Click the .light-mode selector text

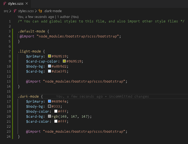point(29,51)
